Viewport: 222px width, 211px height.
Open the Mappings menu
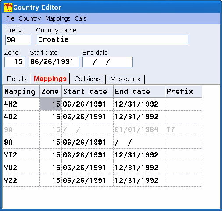pyautogui.click(x=58, y=19)
